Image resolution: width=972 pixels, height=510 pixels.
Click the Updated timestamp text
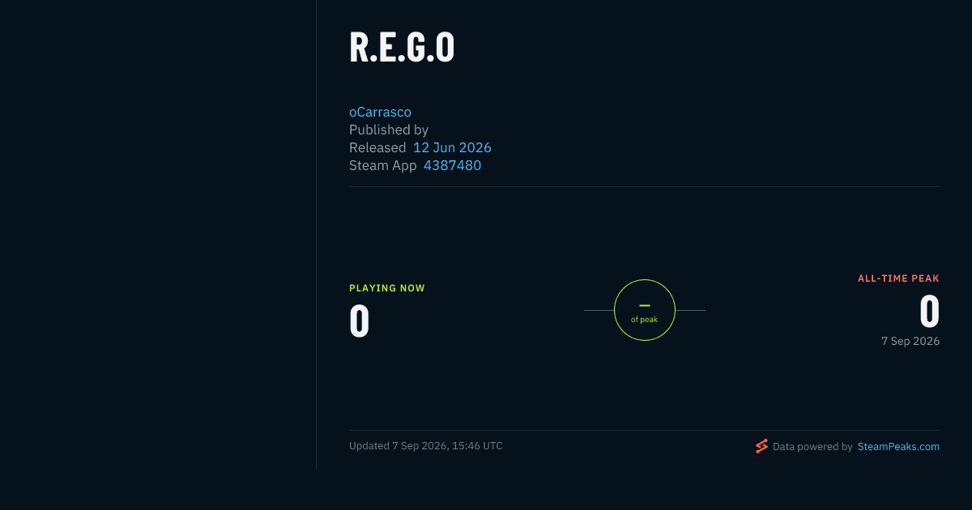click(x=426, y=446)
